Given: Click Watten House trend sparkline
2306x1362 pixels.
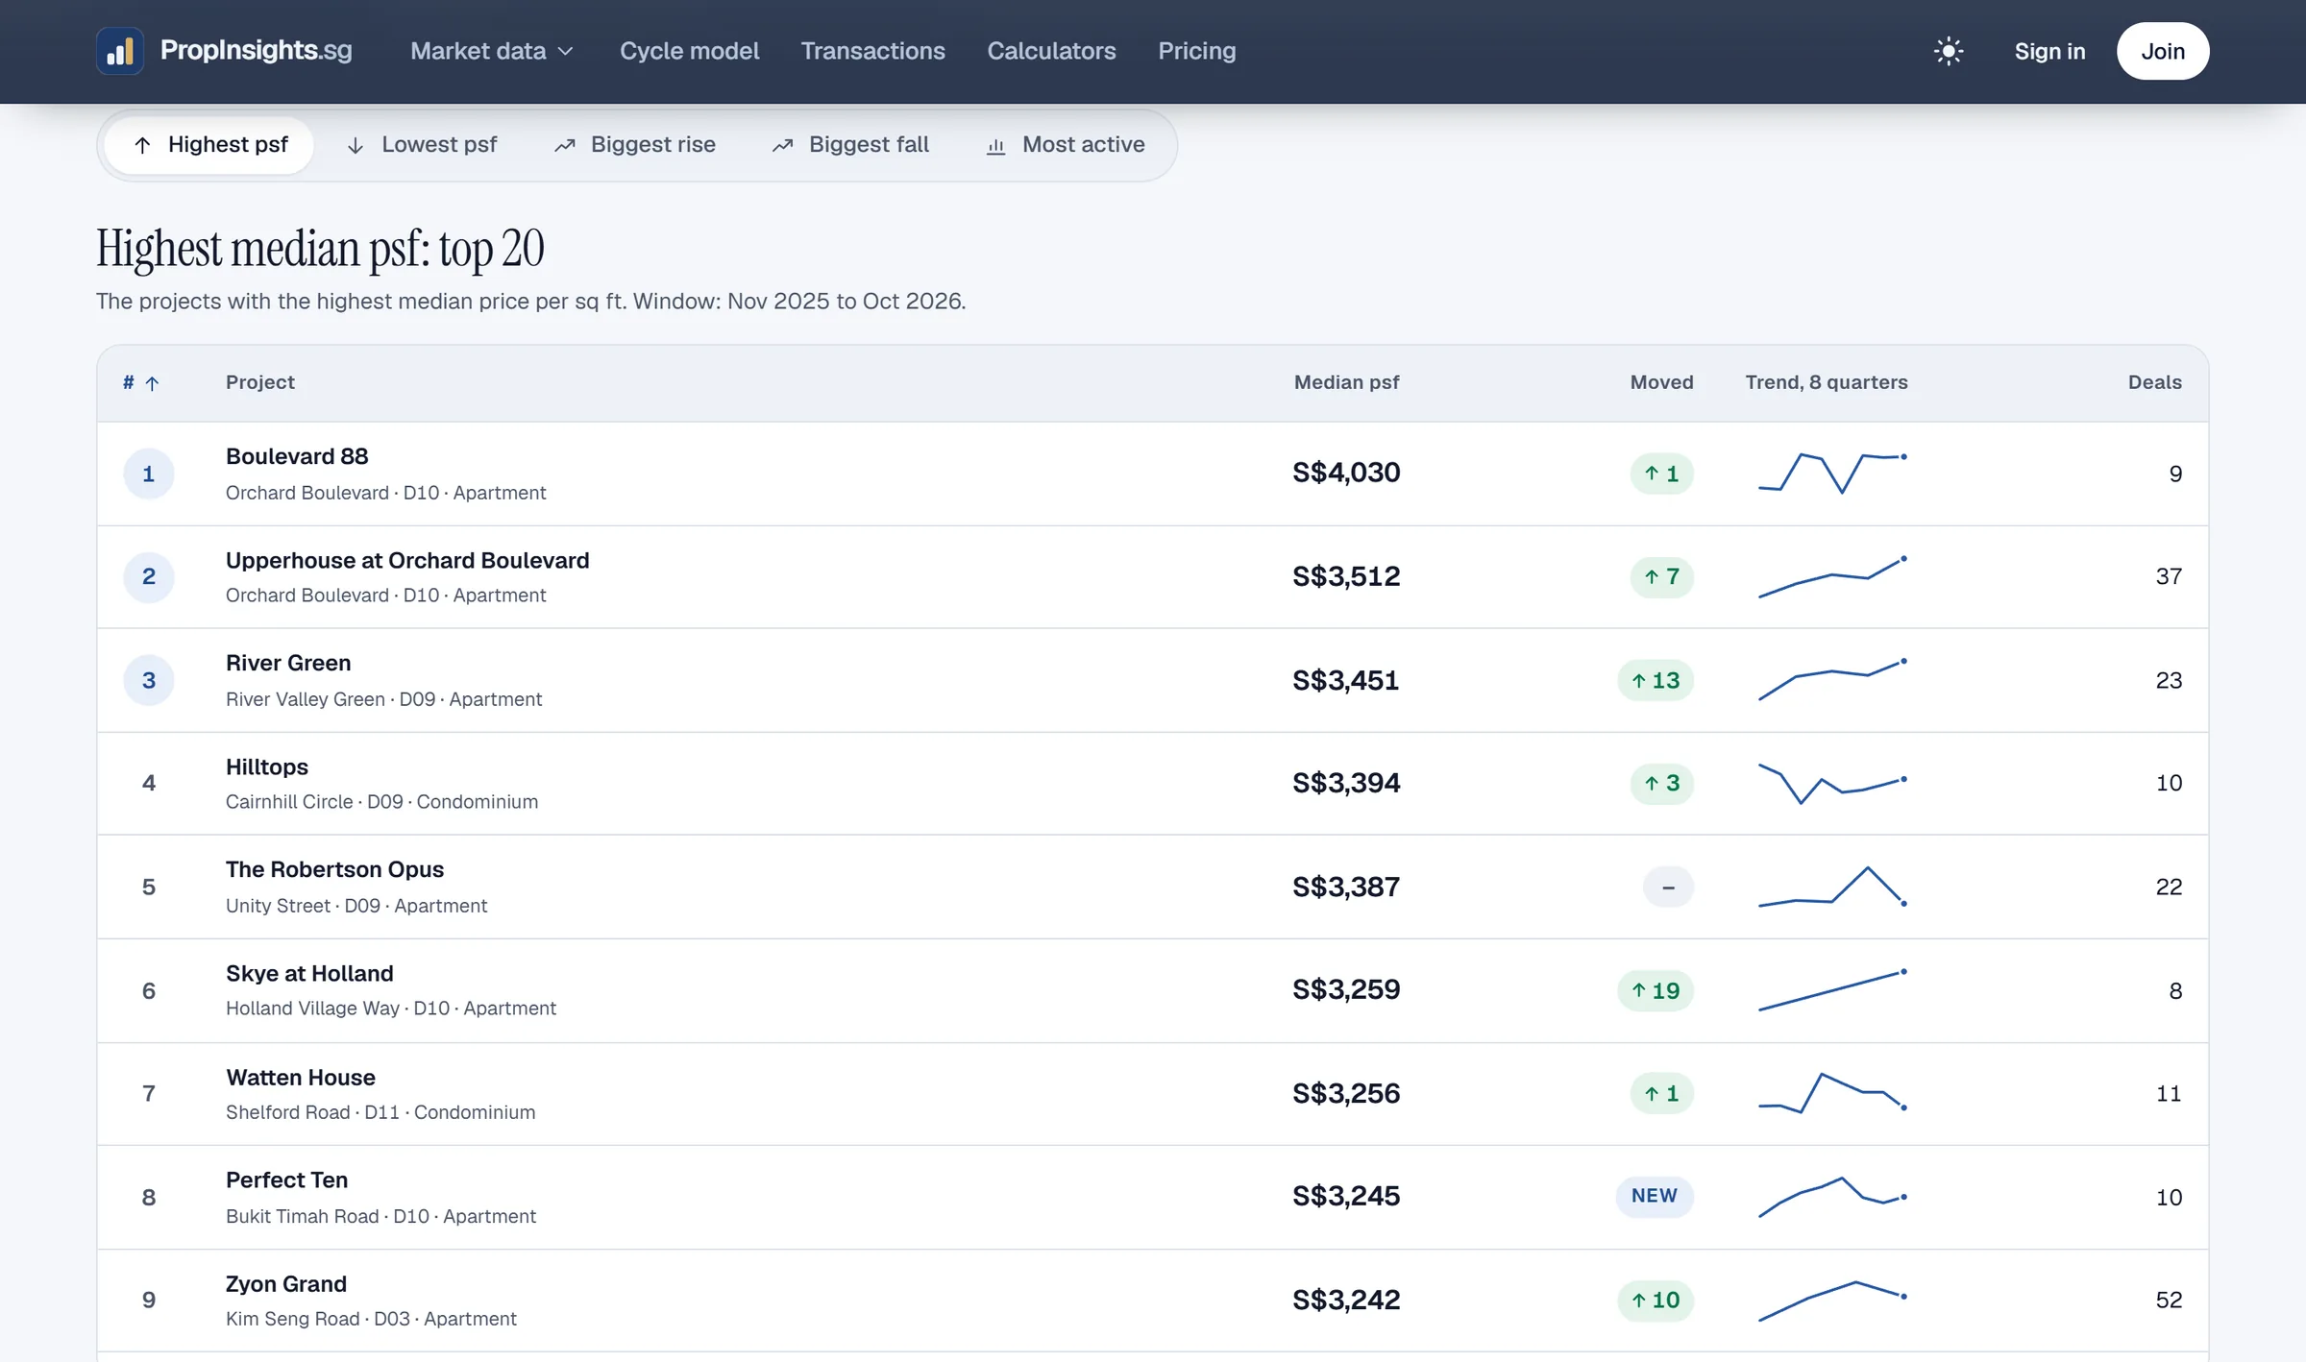Looking at the screenshot, I should [x=1832, y=1093].
